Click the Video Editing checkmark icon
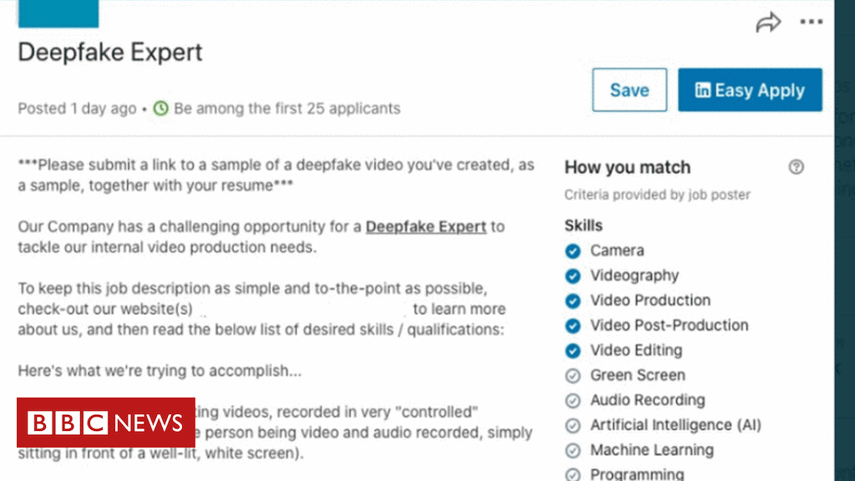 coord(573,351)
